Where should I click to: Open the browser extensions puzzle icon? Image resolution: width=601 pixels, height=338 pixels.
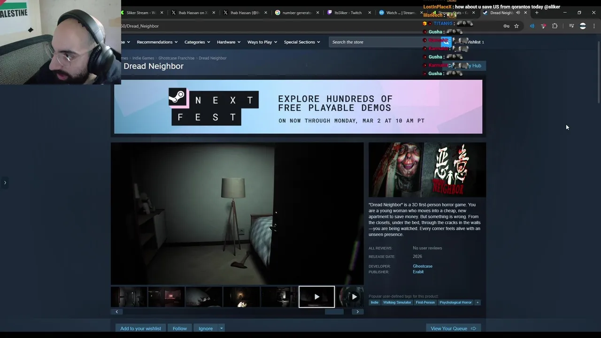pyautogui.click(x=555, y=26)
